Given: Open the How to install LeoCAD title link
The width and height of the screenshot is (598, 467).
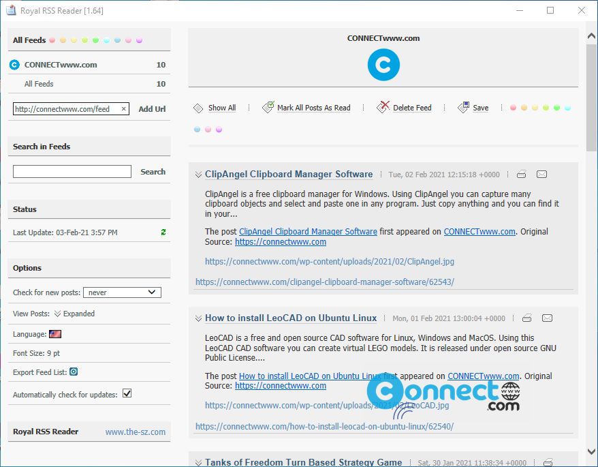Looking at the screenshot, I should click(291, 318).
